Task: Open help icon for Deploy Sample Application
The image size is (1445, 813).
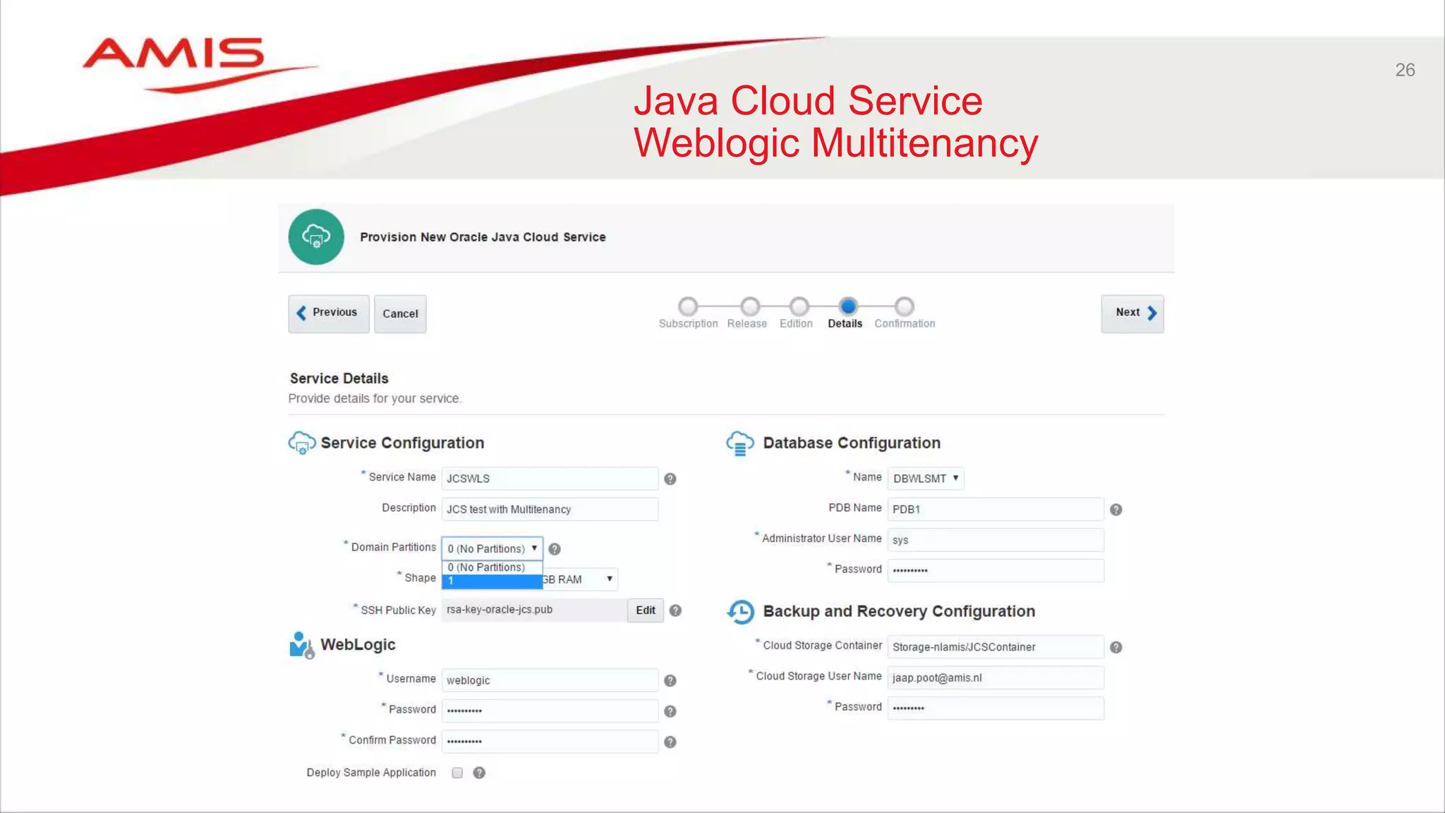Action: (479, 773)
